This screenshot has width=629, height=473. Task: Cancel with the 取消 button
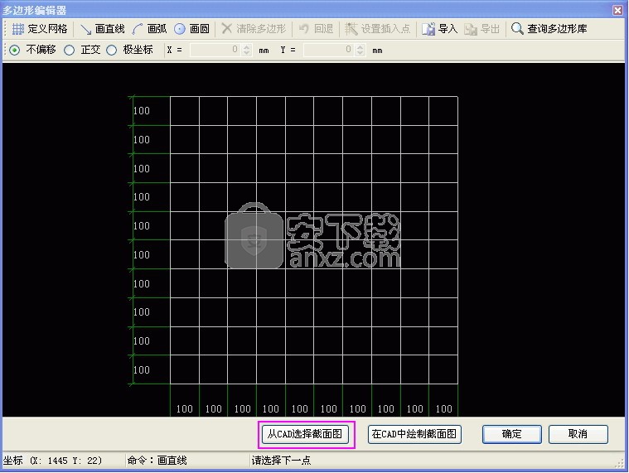click(578, 434)
